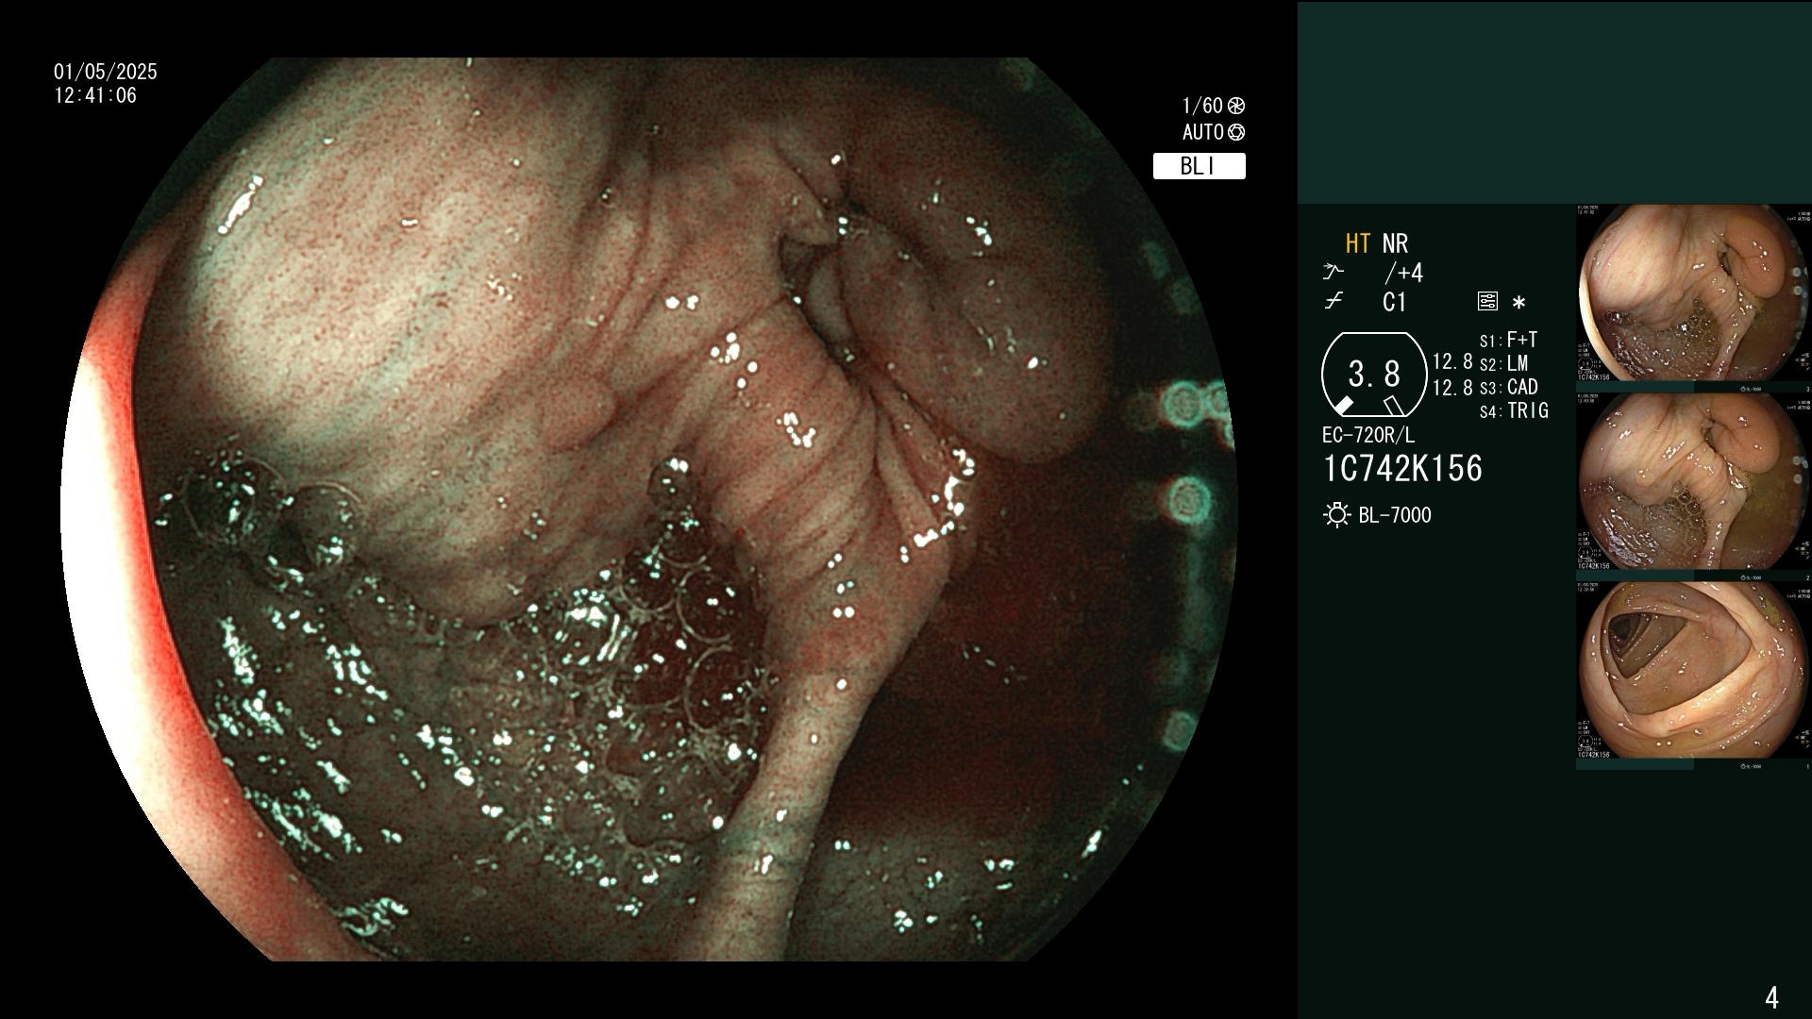Click the NR noise reduction label
This screenshot has width=1812, height=1019.
[x=1395, y=243]
